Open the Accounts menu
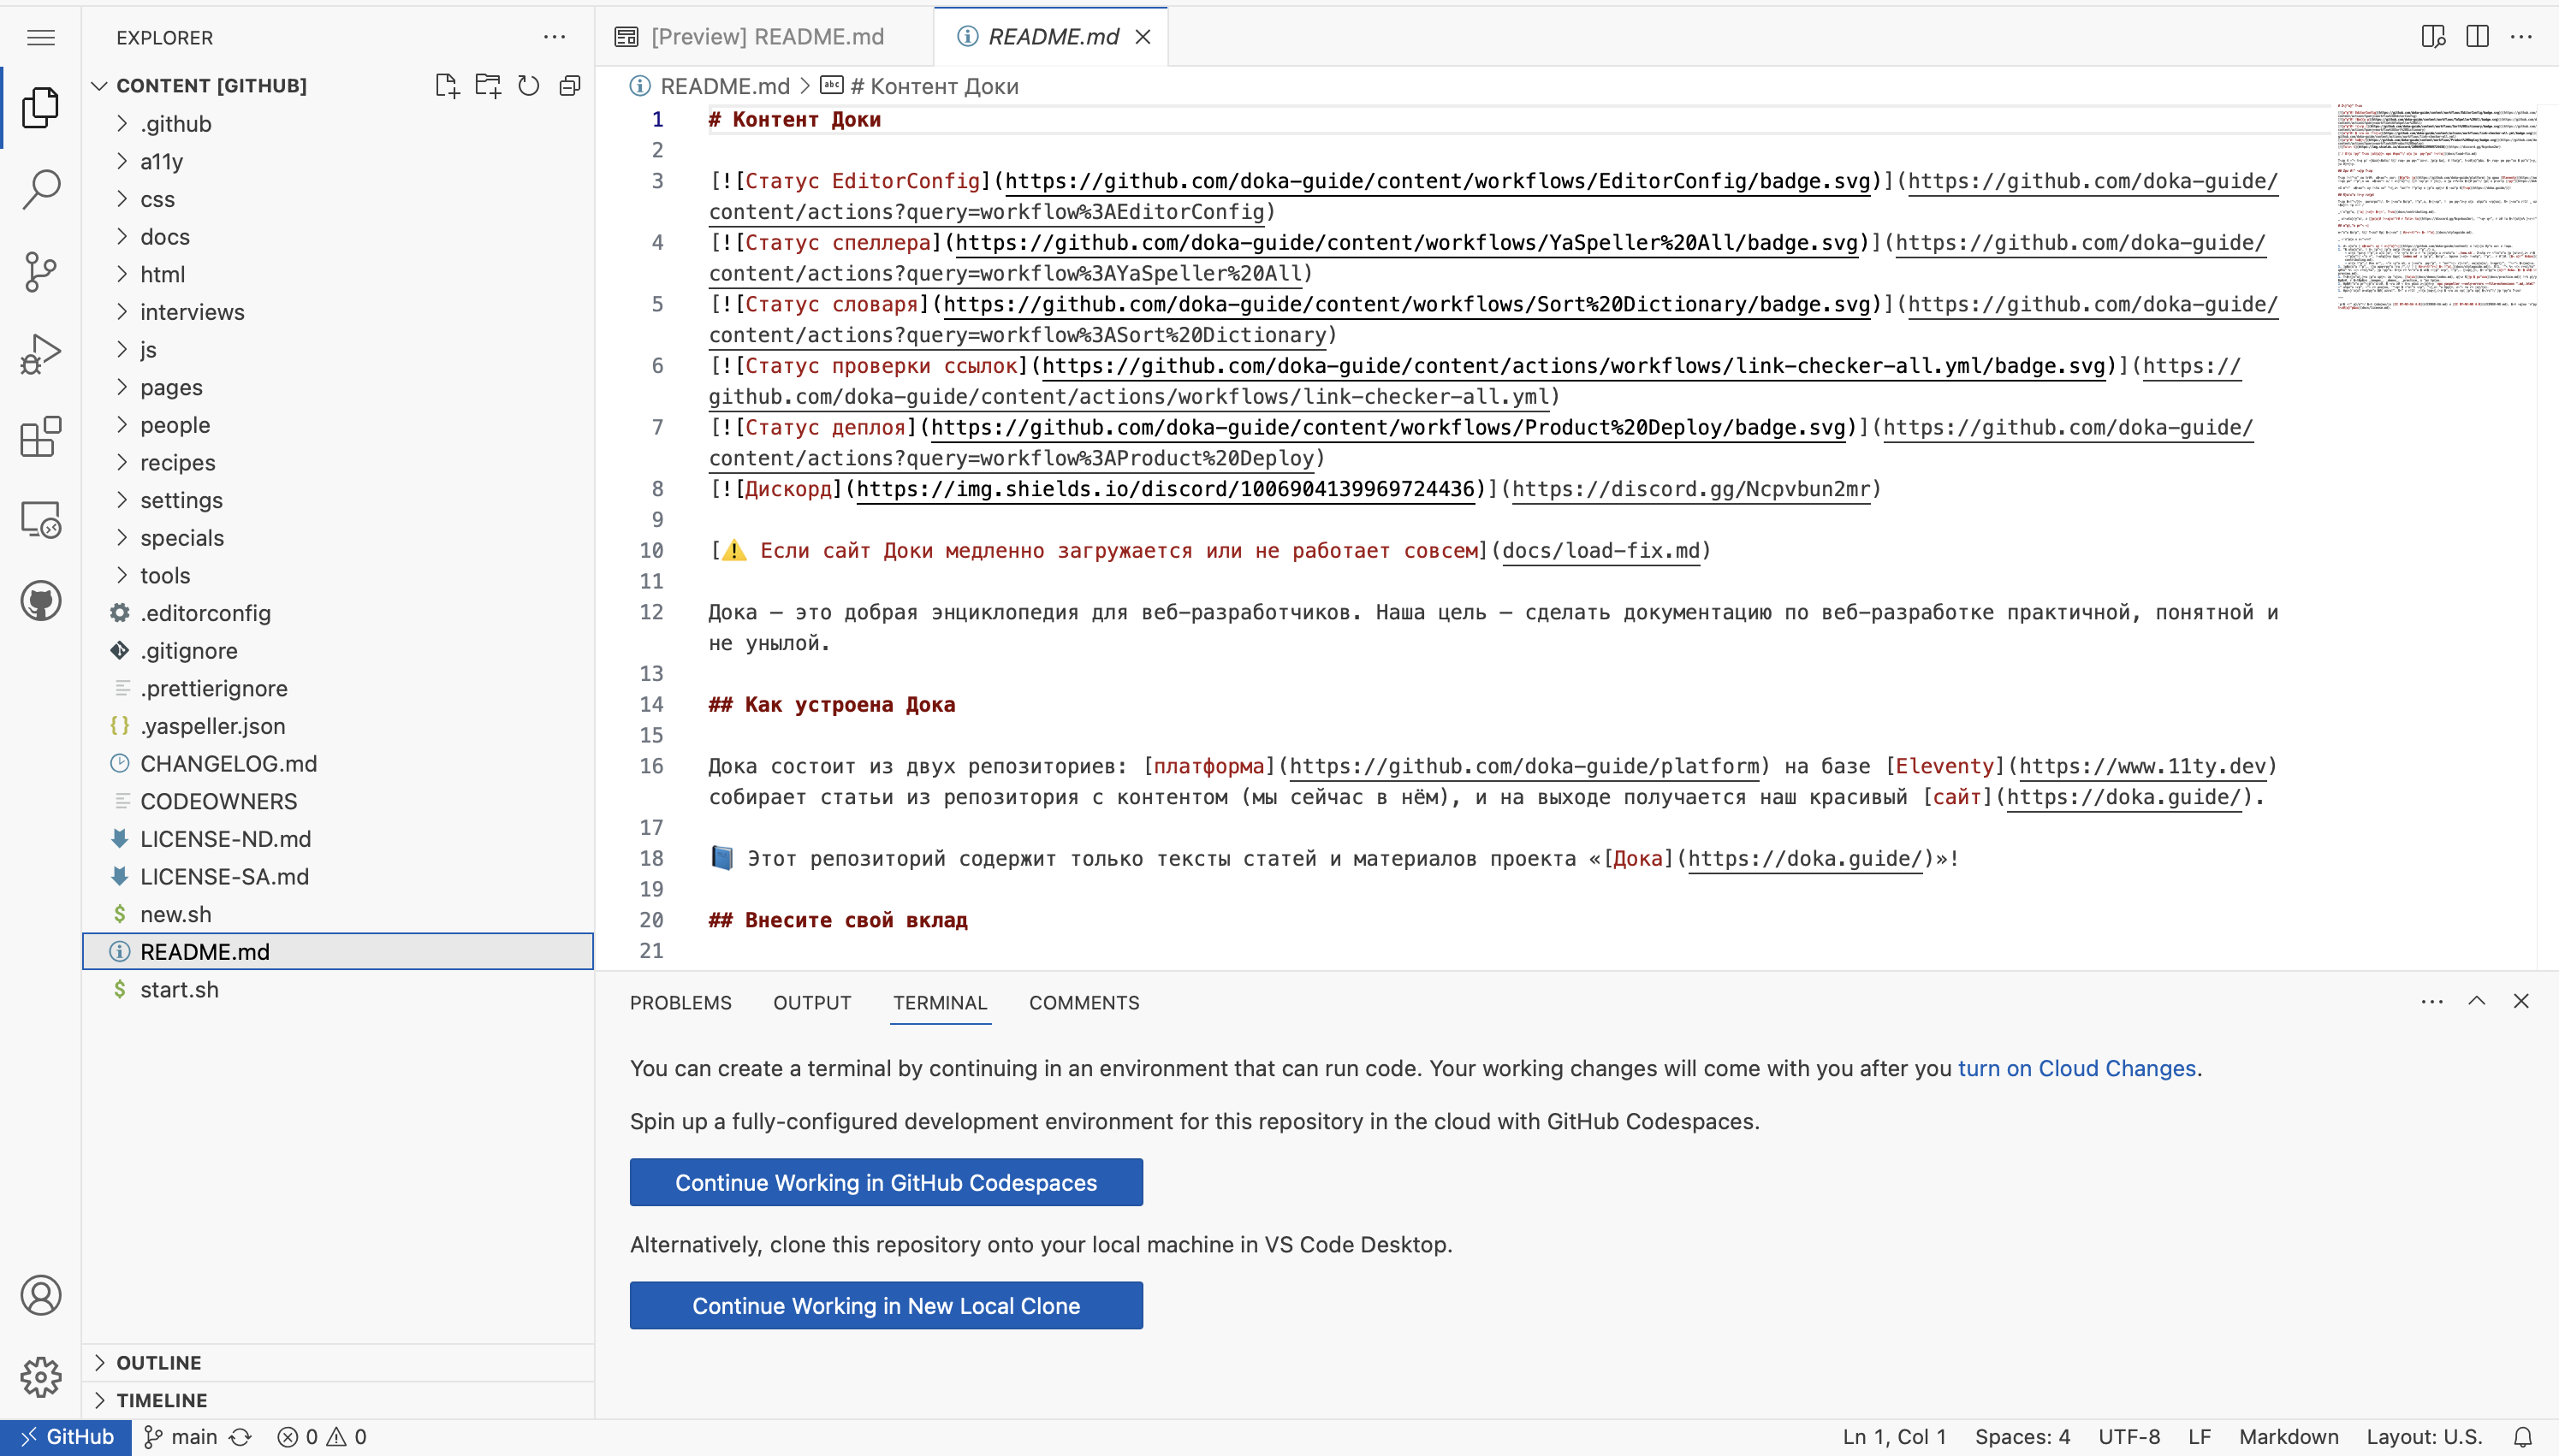This screenshot has height=1456, width=2559. point(41,1295)
